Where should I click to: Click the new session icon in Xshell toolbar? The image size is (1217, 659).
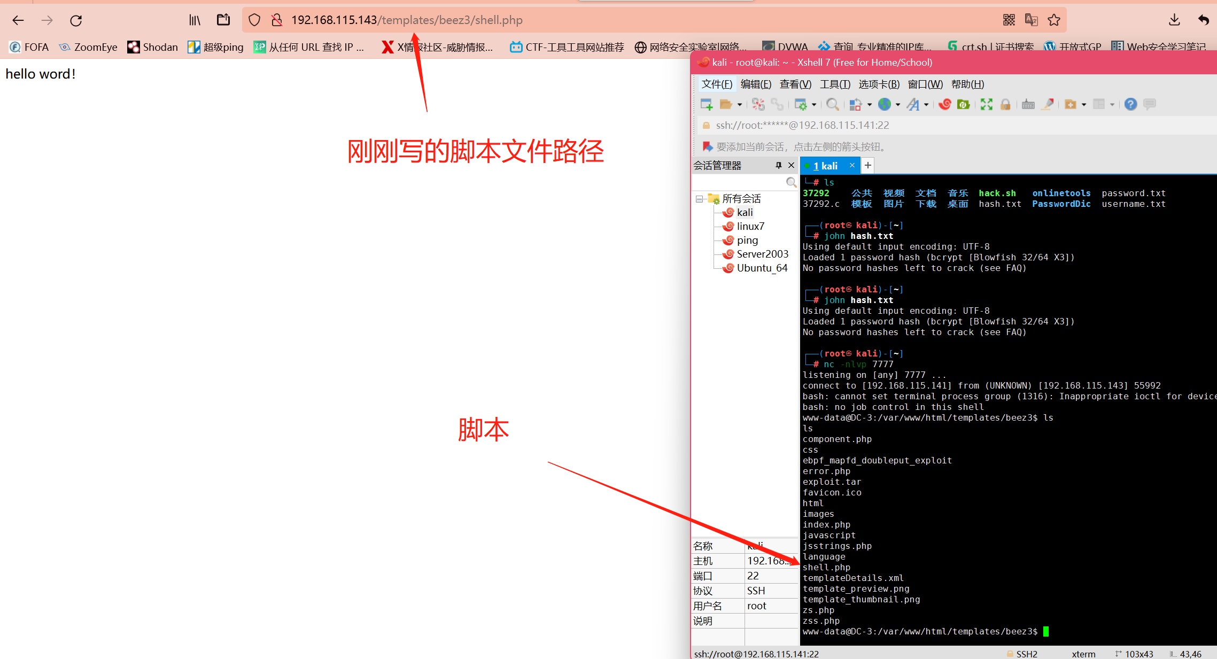706,105
